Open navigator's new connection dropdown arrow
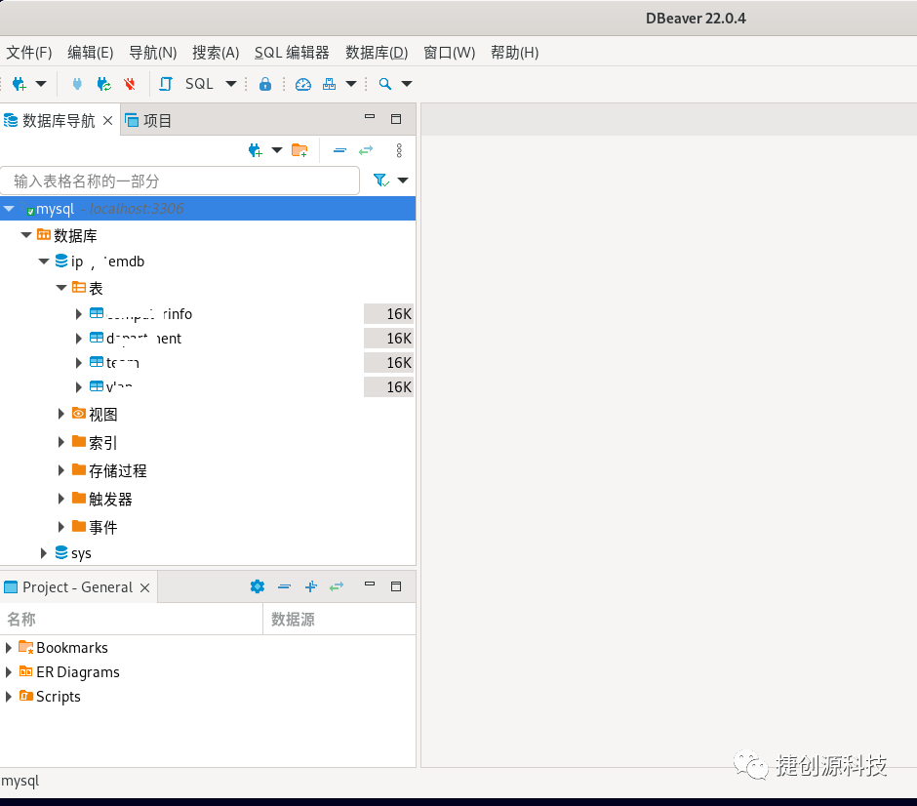 pyautogui.click(x=277, y=150)
